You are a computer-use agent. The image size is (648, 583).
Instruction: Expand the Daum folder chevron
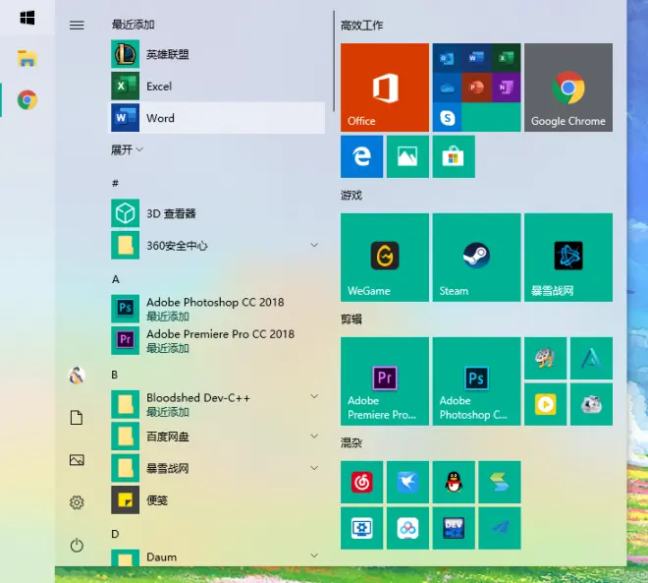click(x=314, y=555)
